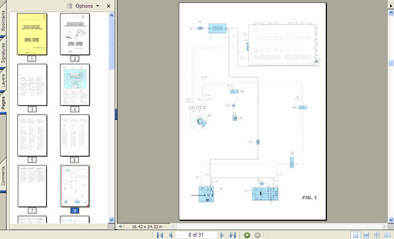Viewport: 394px width, 239px height.
Task: Select Facing pages layout
Action: pos(387,235)
